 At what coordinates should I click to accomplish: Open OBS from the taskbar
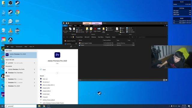coord(49,106)
